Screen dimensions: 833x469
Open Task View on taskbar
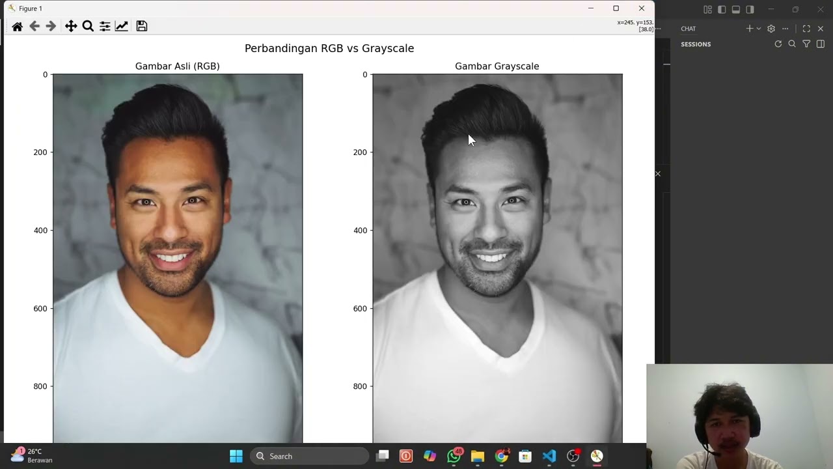[x=383, y=456]
